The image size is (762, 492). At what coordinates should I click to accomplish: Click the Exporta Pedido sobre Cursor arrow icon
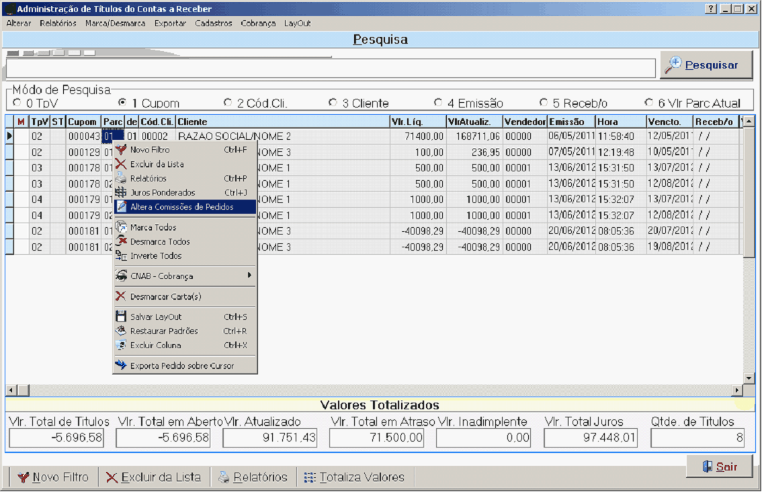[x=121, y=366]
